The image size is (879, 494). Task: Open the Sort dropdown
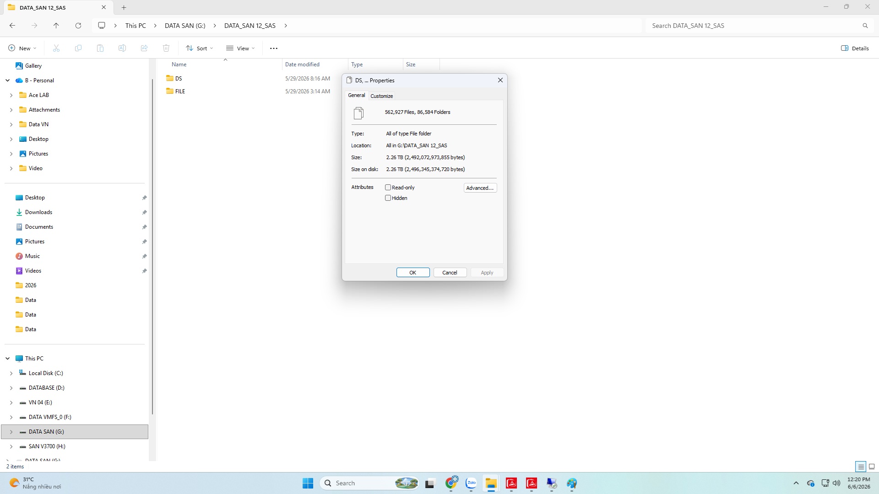pos(200,48)
